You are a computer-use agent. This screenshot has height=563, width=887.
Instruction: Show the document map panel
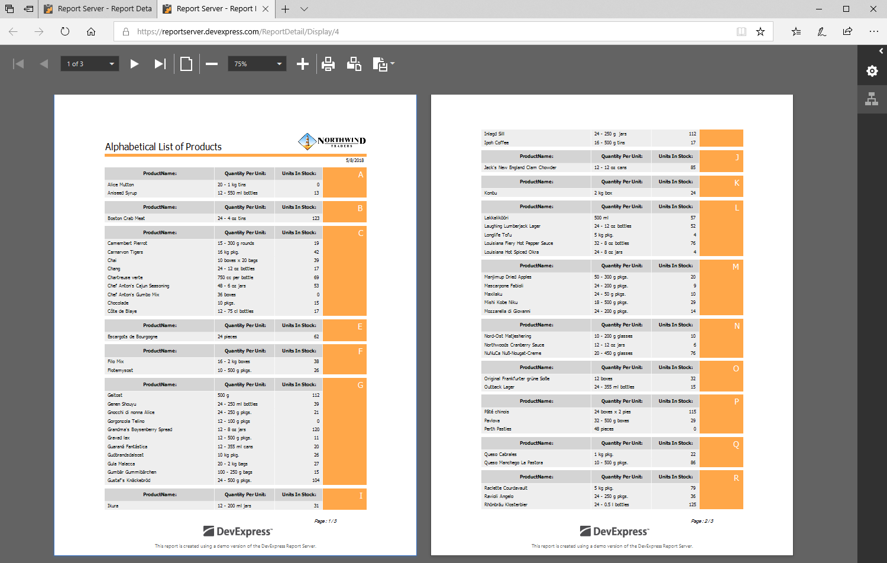tap(872, 99)
